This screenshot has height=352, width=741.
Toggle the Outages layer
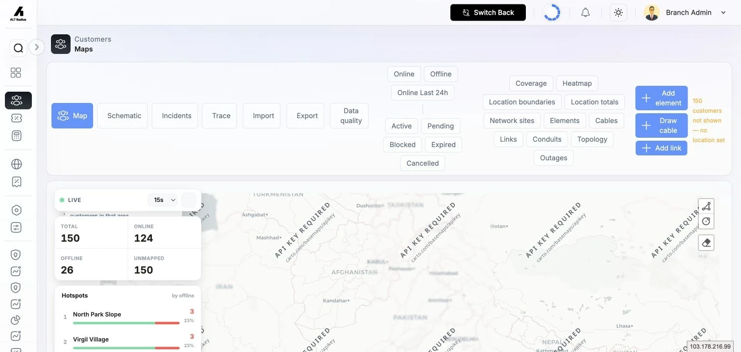[x=554, y=158]
